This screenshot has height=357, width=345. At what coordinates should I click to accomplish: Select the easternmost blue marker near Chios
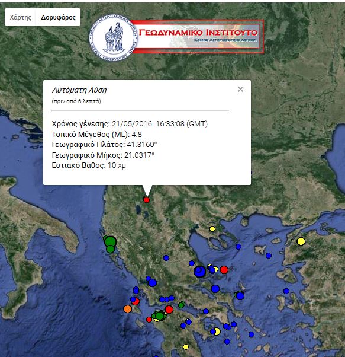[286, 291]
